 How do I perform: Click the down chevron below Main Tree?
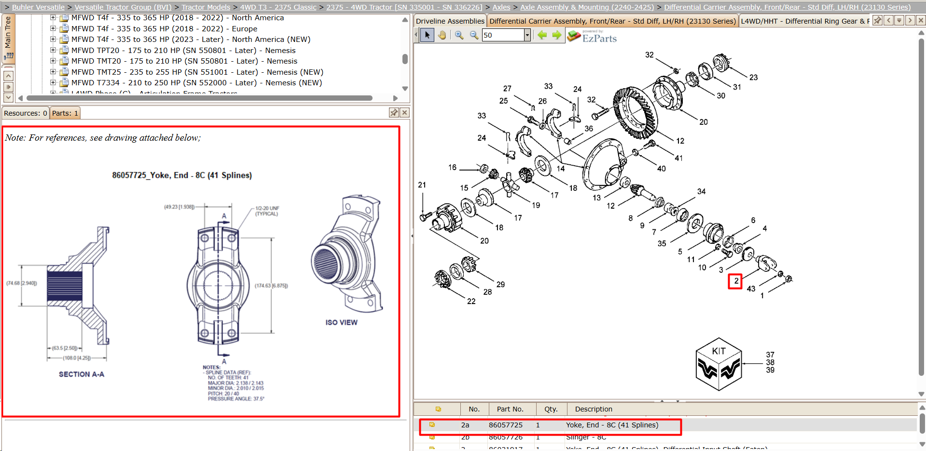(x=8, y=97)
